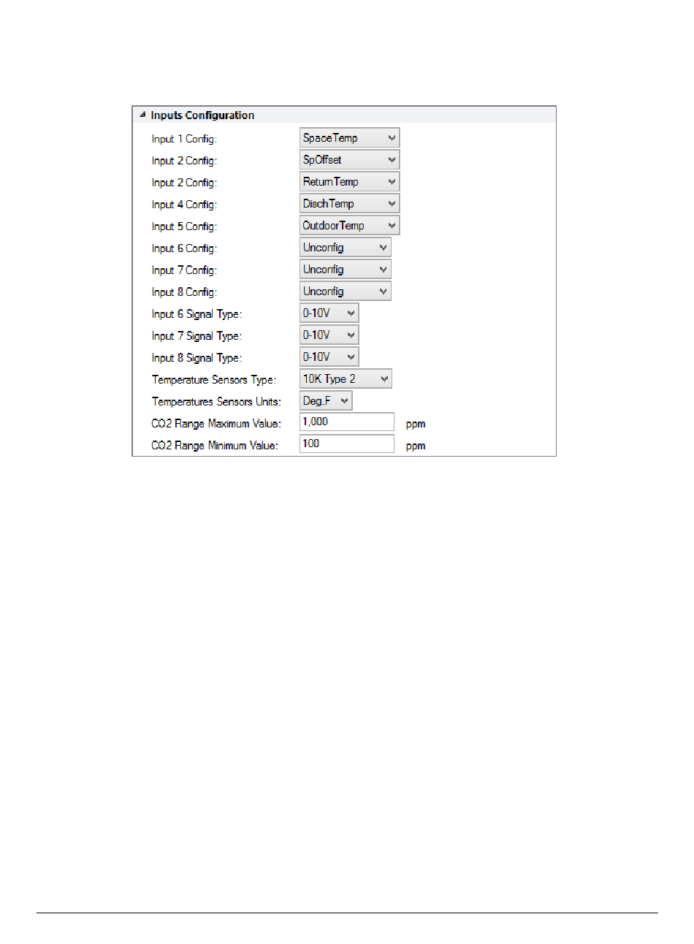The height and width of the screenshot is (944, 694).
Task: Open the SpOffset input config dropdown
Action: click(349, 160)
